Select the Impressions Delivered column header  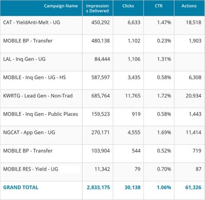97,8
